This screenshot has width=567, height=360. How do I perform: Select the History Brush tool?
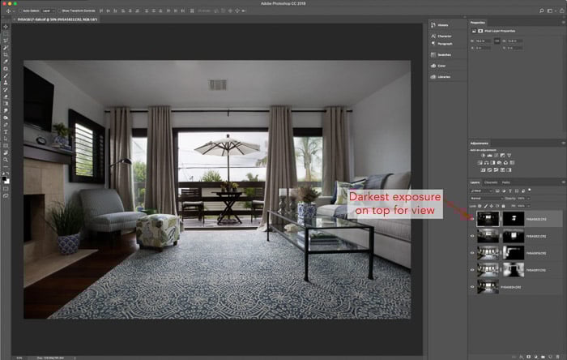(x=6, y=89)
